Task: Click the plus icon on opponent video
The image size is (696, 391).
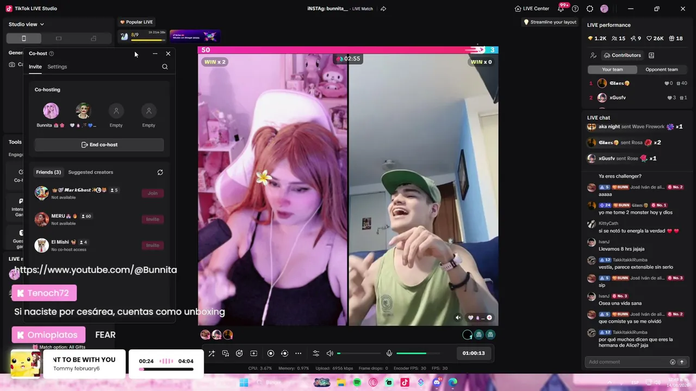Action: pos(489,318)
